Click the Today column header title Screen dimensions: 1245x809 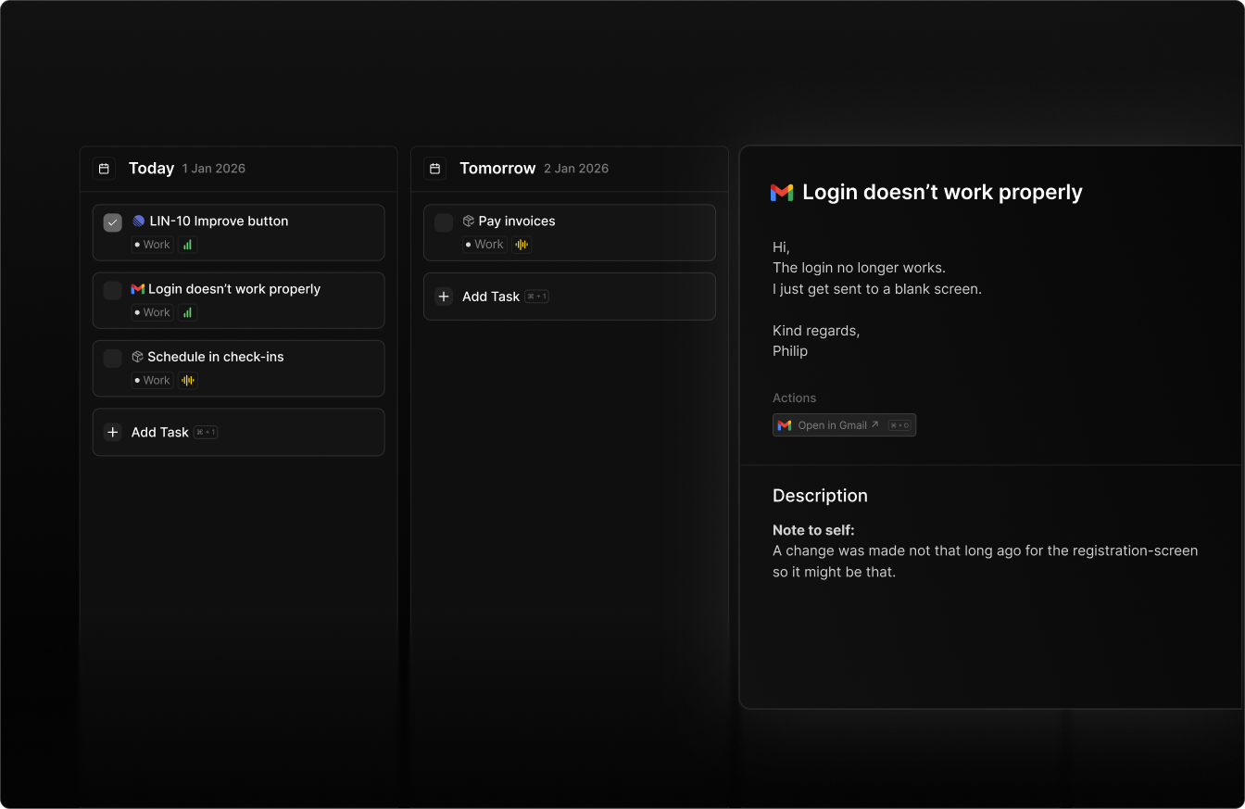[x=151, y=169]
